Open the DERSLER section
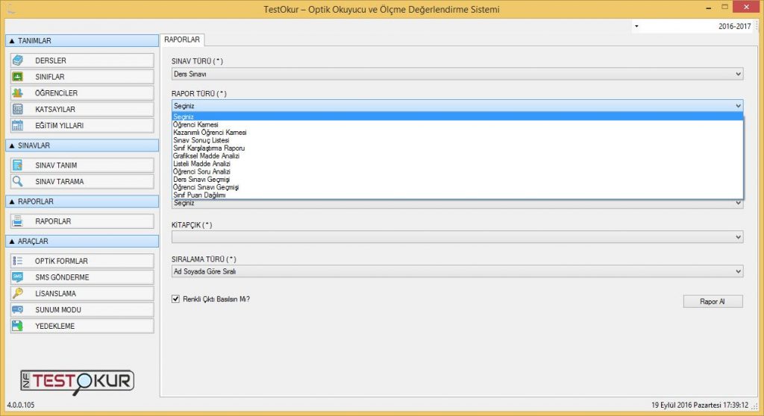Screen dimensions: 764x416 click(x=82, y=60)
